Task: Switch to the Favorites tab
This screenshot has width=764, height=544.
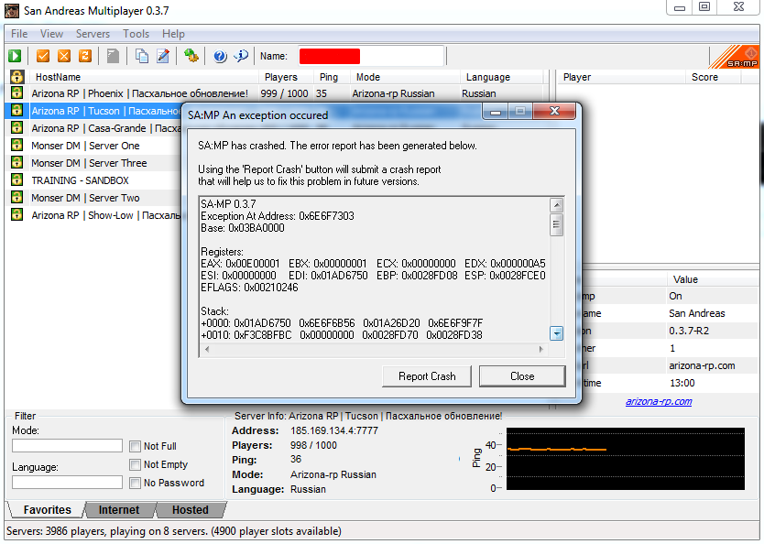Action: click(47, 510)
